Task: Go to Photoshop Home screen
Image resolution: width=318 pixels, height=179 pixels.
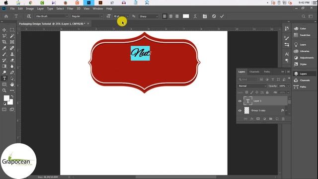Action: (6, 16)
